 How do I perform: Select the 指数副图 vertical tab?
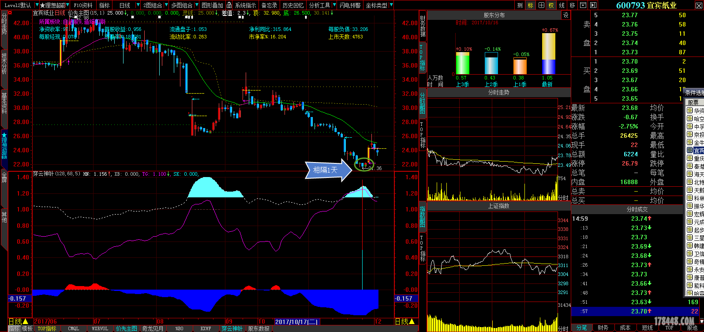point(422,216)
